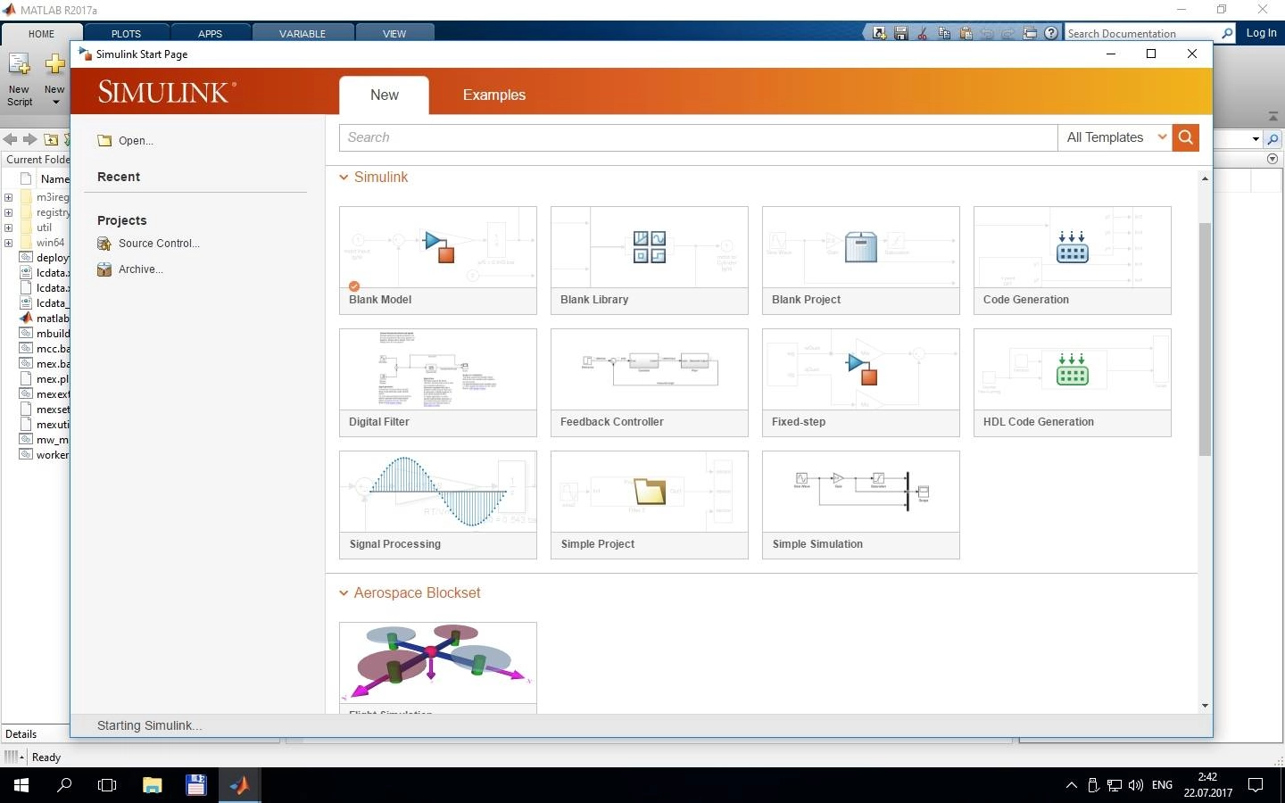Screen dimensions: 1285x803
Task: Expand the m3iregistry folder tree node
Action: (x=8, y=197)
